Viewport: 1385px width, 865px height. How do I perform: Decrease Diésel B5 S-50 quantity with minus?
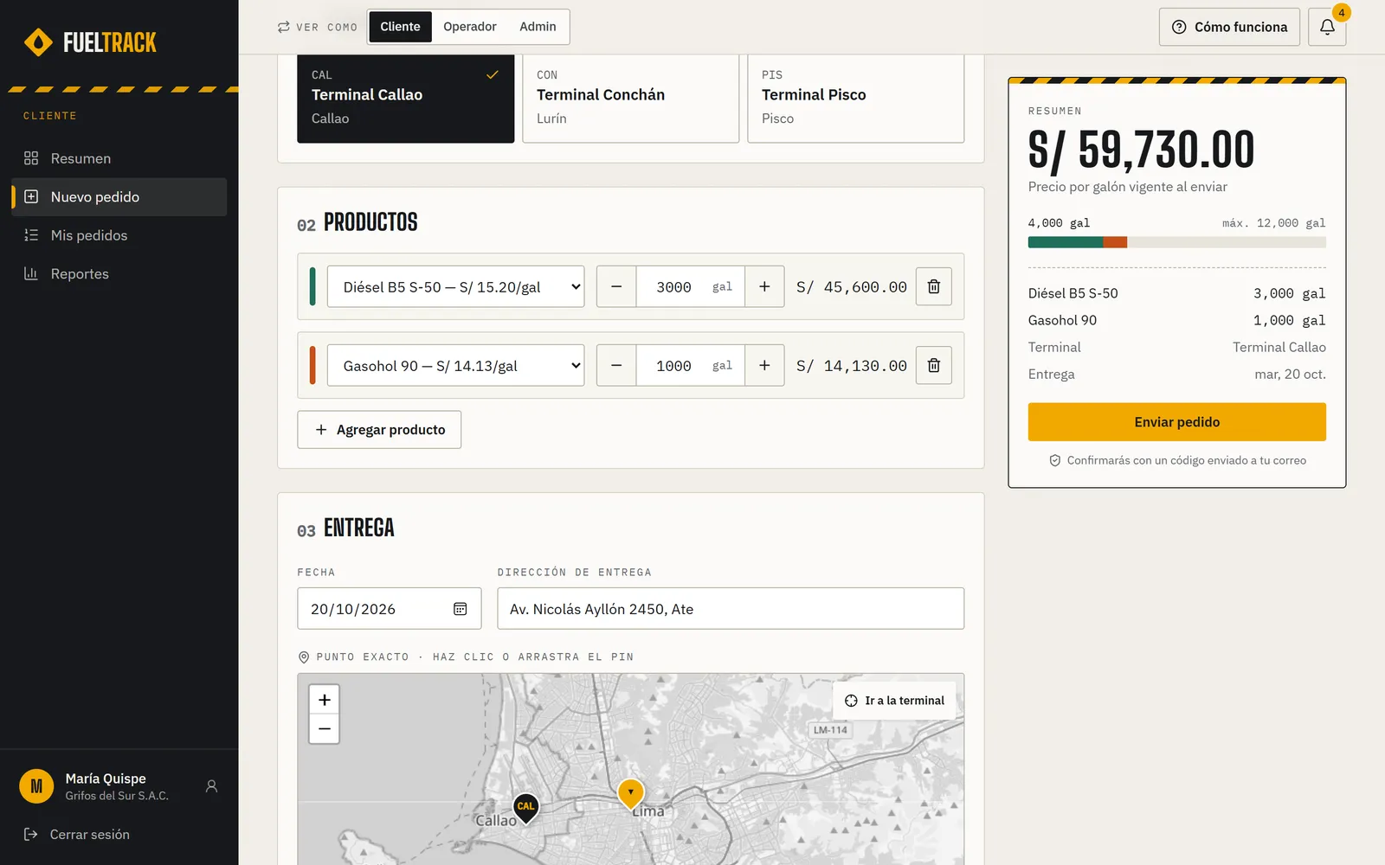tap(616, 286)
